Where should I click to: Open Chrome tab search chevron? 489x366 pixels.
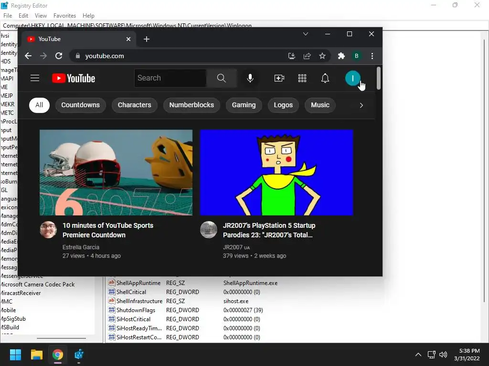306,34
